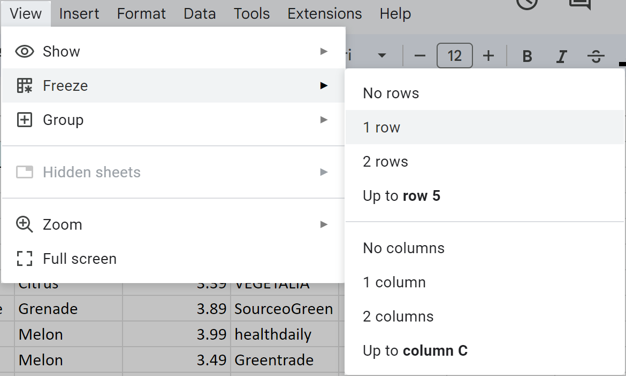Choose No columns freeze option
This screenshot has height=376, width=626.
[x=403, y=248]
